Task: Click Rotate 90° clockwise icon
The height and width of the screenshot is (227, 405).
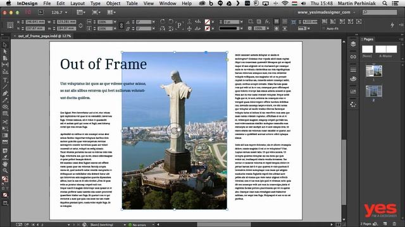Action: (x=163, y=21)
